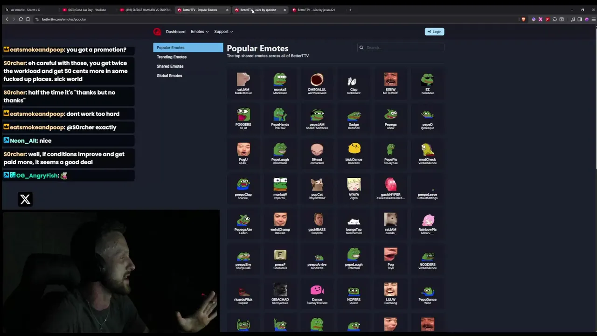
Task: Open the gachiHYPER emote
Action: pos(390,189)
